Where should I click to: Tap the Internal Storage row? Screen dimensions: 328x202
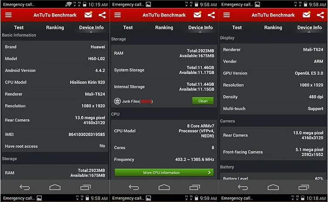tap(164, 87)
